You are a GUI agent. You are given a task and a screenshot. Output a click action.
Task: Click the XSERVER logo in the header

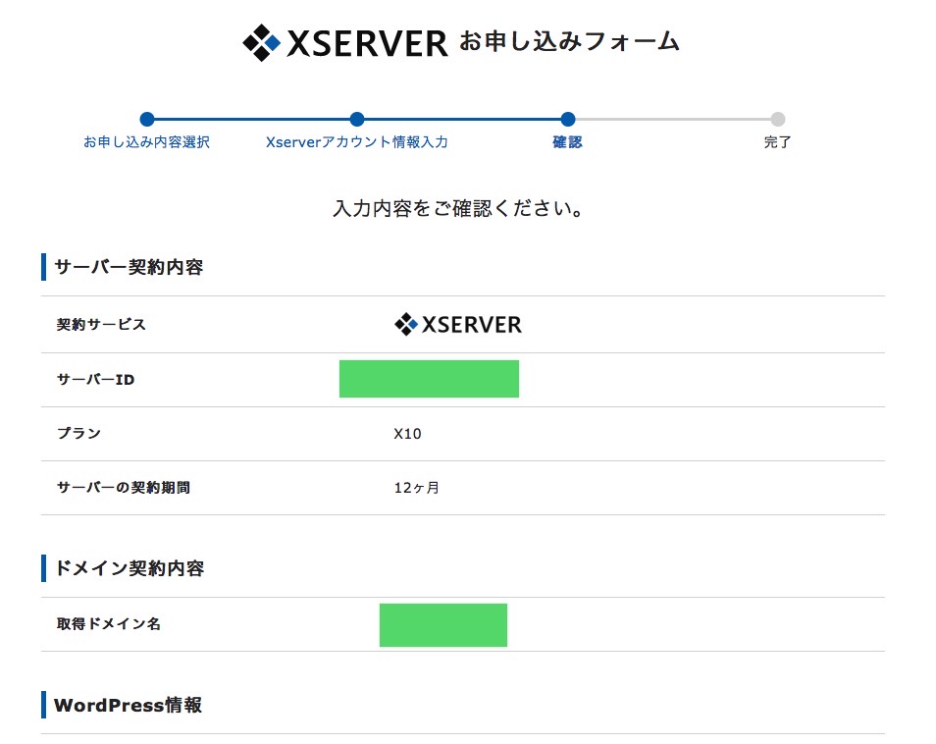(344, 42)
